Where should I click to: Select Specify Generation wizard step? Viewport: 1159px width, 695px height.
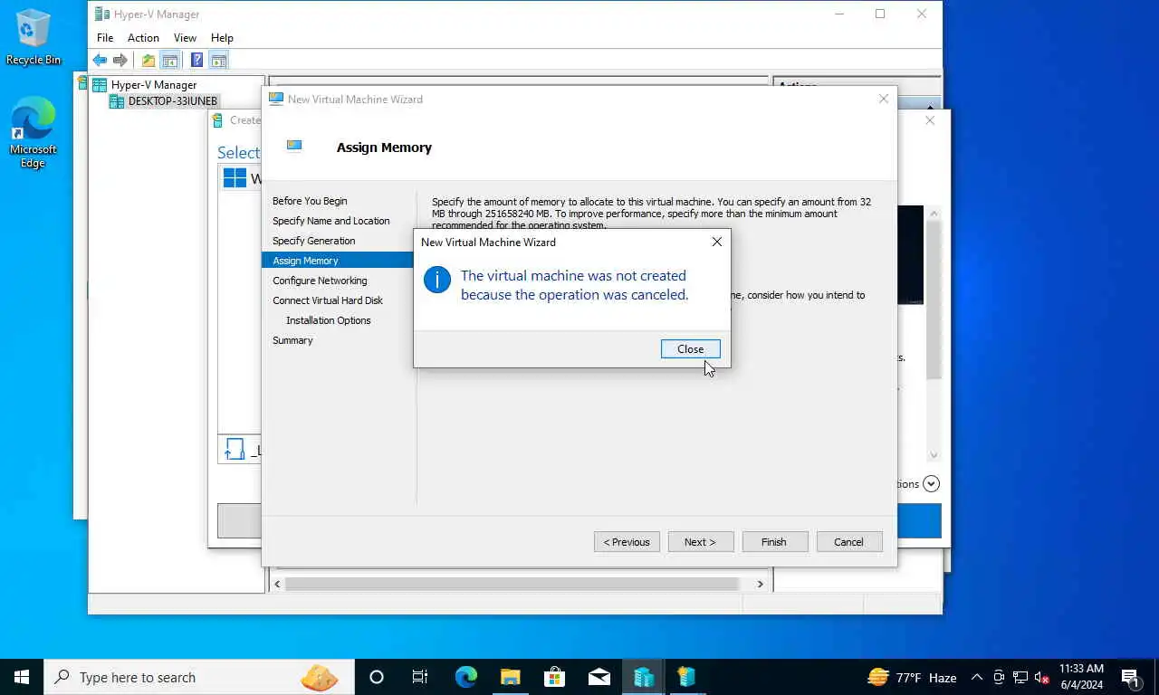click(314, 241)
